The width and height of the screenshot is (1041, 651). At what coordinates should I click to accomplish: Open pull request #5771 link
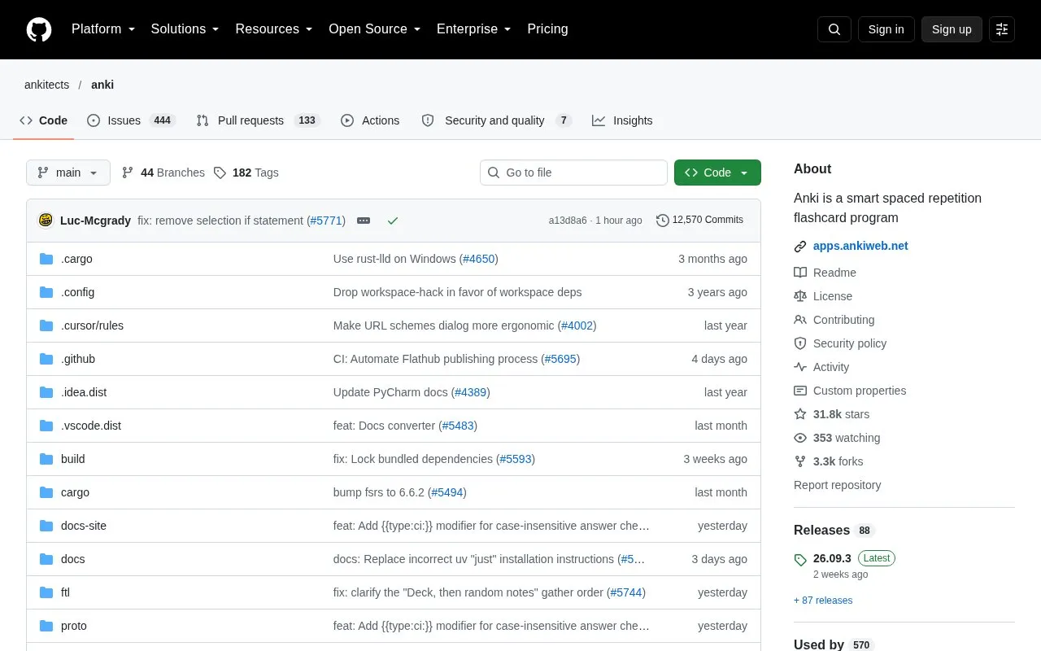tap(326, 221)
